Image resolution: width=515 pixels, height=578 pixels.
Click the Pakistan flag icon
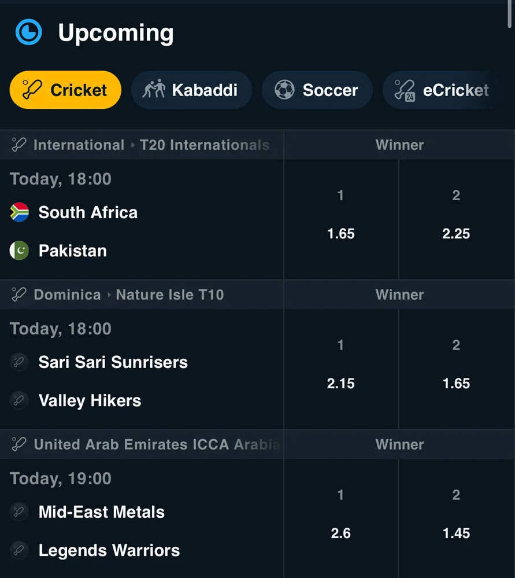pos(18,251)
